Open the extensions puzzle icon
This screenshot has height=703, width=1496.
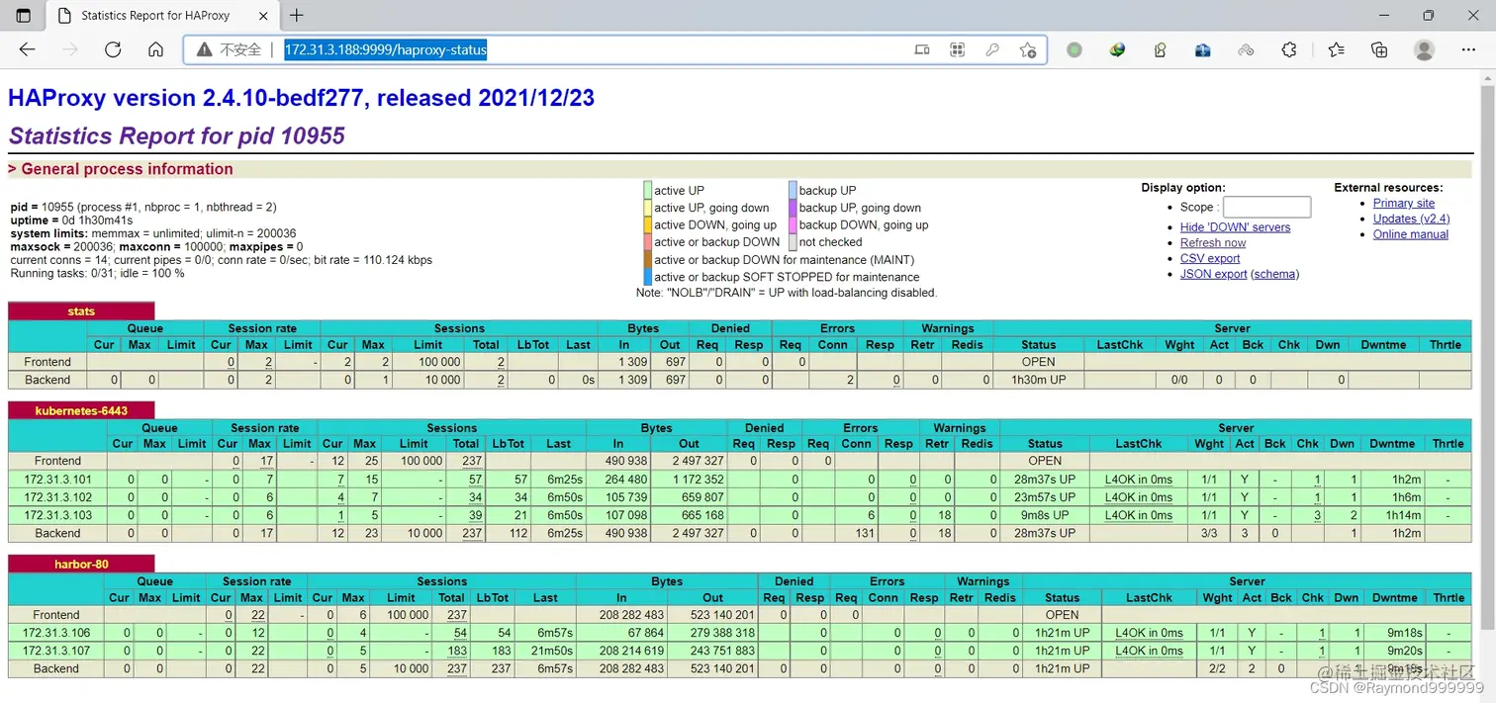(1289, 49)
